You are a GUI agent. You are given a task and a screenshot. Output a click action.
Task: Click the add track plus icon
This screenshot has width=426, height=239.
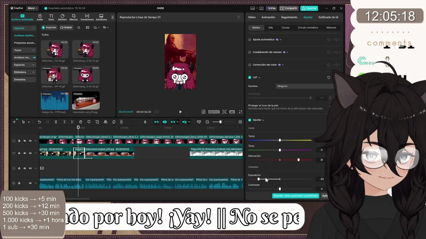(x=14, y=122)
